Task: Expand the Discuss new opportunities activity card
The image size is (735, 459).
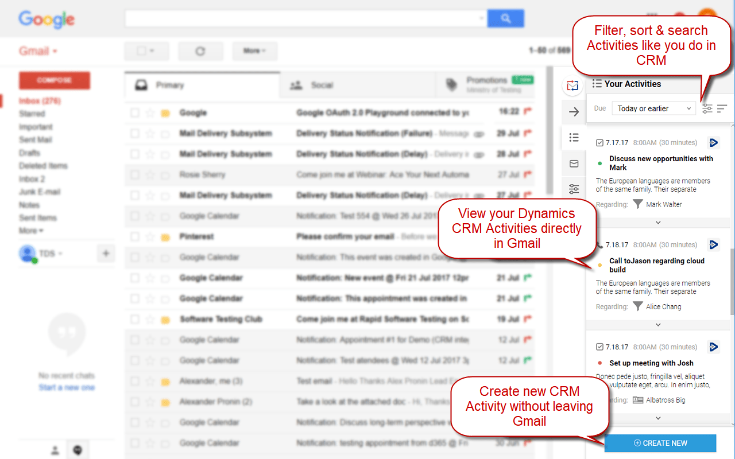Action: pyautogui.click(x=658, y=223)
